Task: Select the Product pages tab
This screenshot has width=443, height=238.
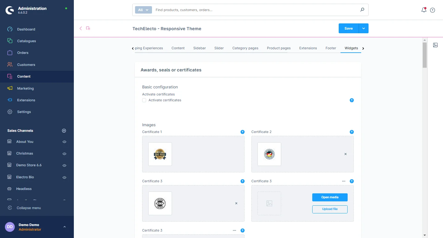Action: (279, 48)
